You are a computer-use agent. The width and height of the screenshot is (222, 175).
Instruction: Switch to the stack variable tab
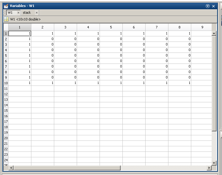point(27,13)
